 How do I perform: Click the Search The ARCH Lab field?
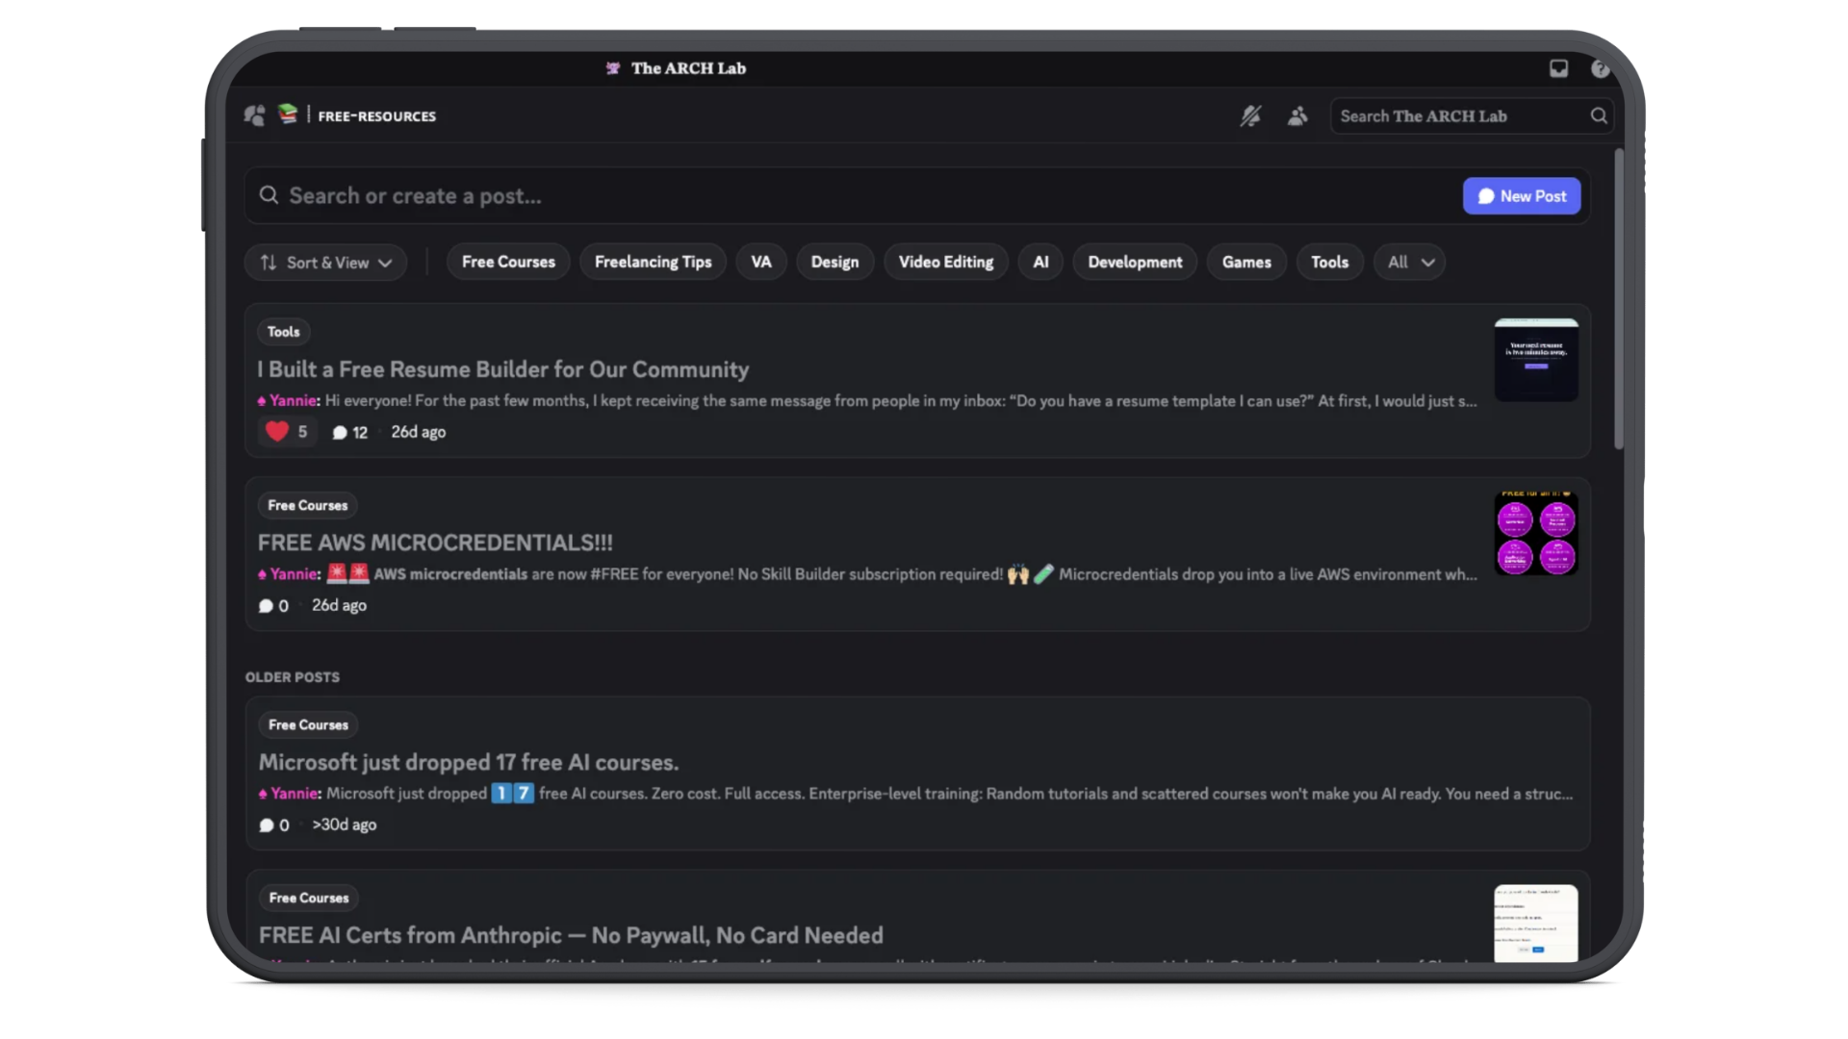1472,116
